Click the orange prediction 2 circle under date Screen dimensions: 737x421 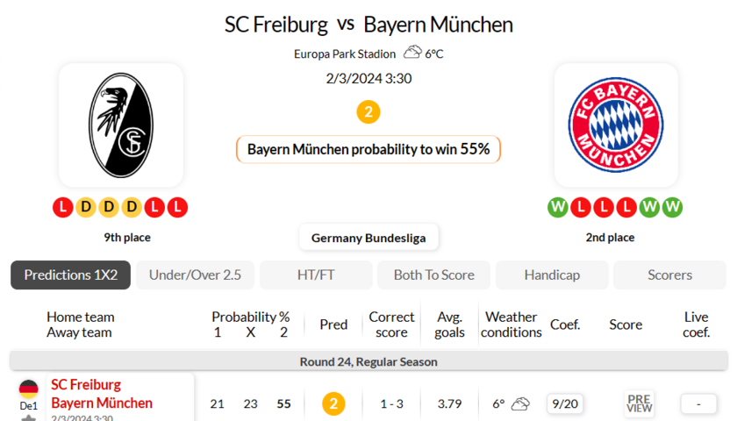pyautogui.click(x=368, y=112)
